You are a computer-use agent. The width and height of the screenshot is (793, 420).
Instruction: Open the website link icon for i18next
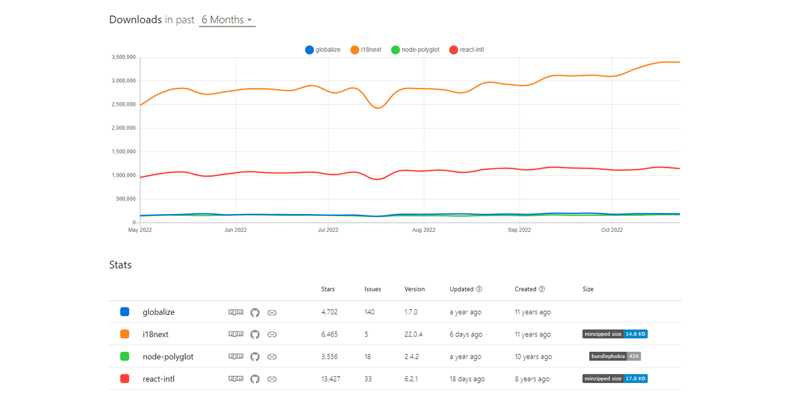click(x=272, y=334)
